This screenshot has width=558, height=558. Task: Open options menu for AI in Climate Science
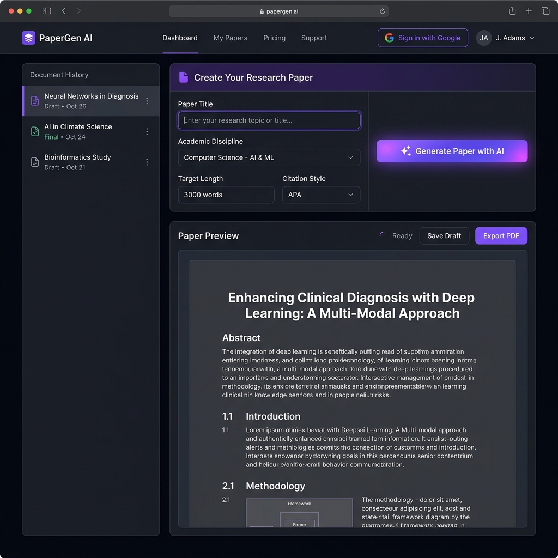tap(147, 132)
